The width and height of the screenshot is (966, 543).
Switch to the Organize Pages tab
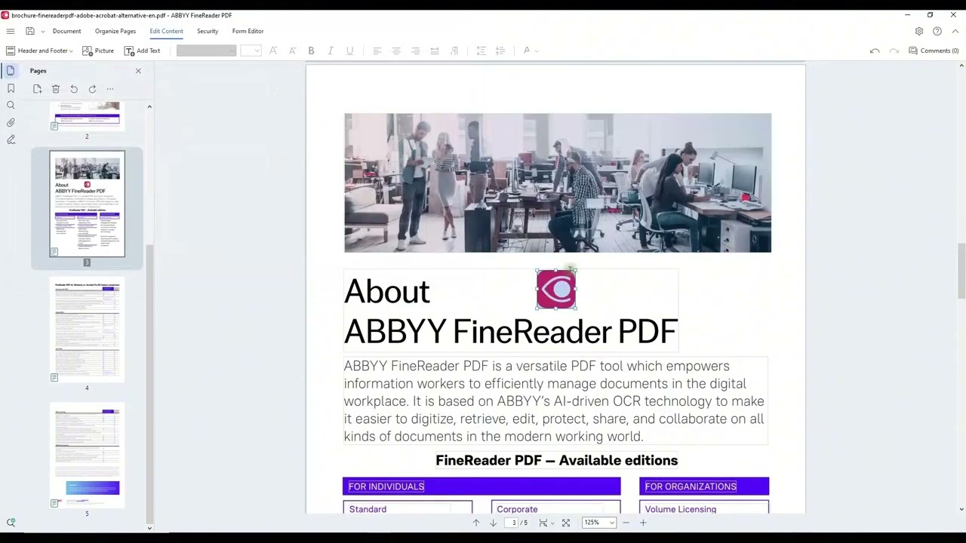point(115,31)
